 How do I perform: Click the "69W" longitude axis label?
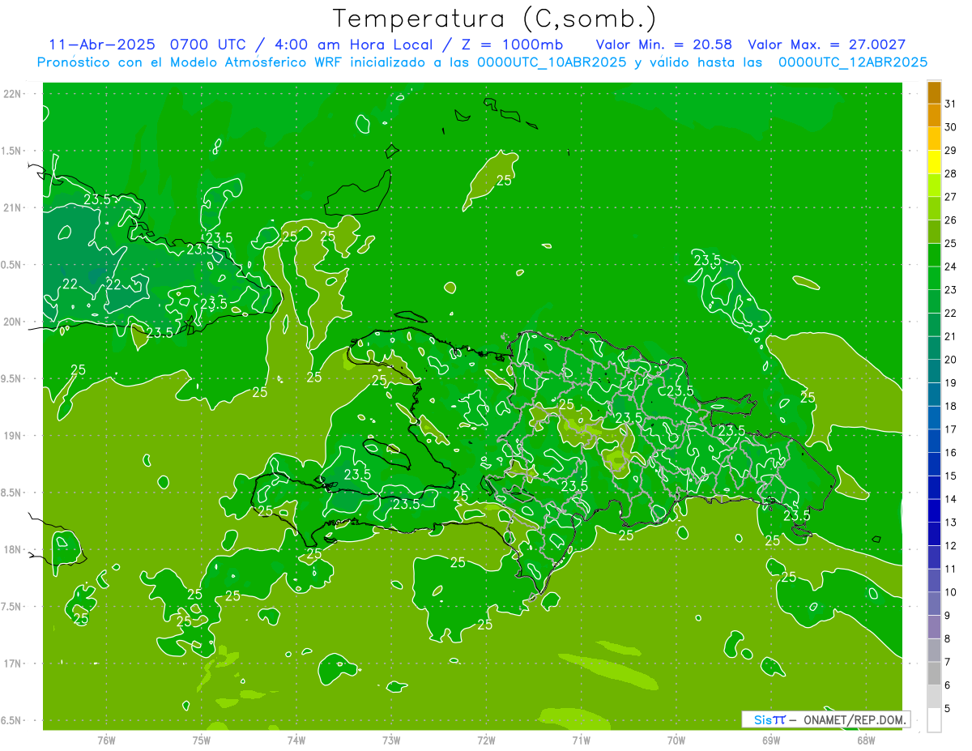(x=771, y=740)
